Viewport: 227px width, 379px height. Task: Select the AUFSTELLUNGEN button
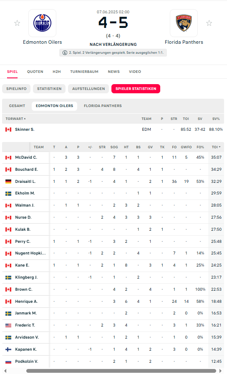[88, 89]
